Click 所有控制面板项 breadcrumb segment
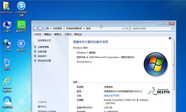 coord(74,29)
